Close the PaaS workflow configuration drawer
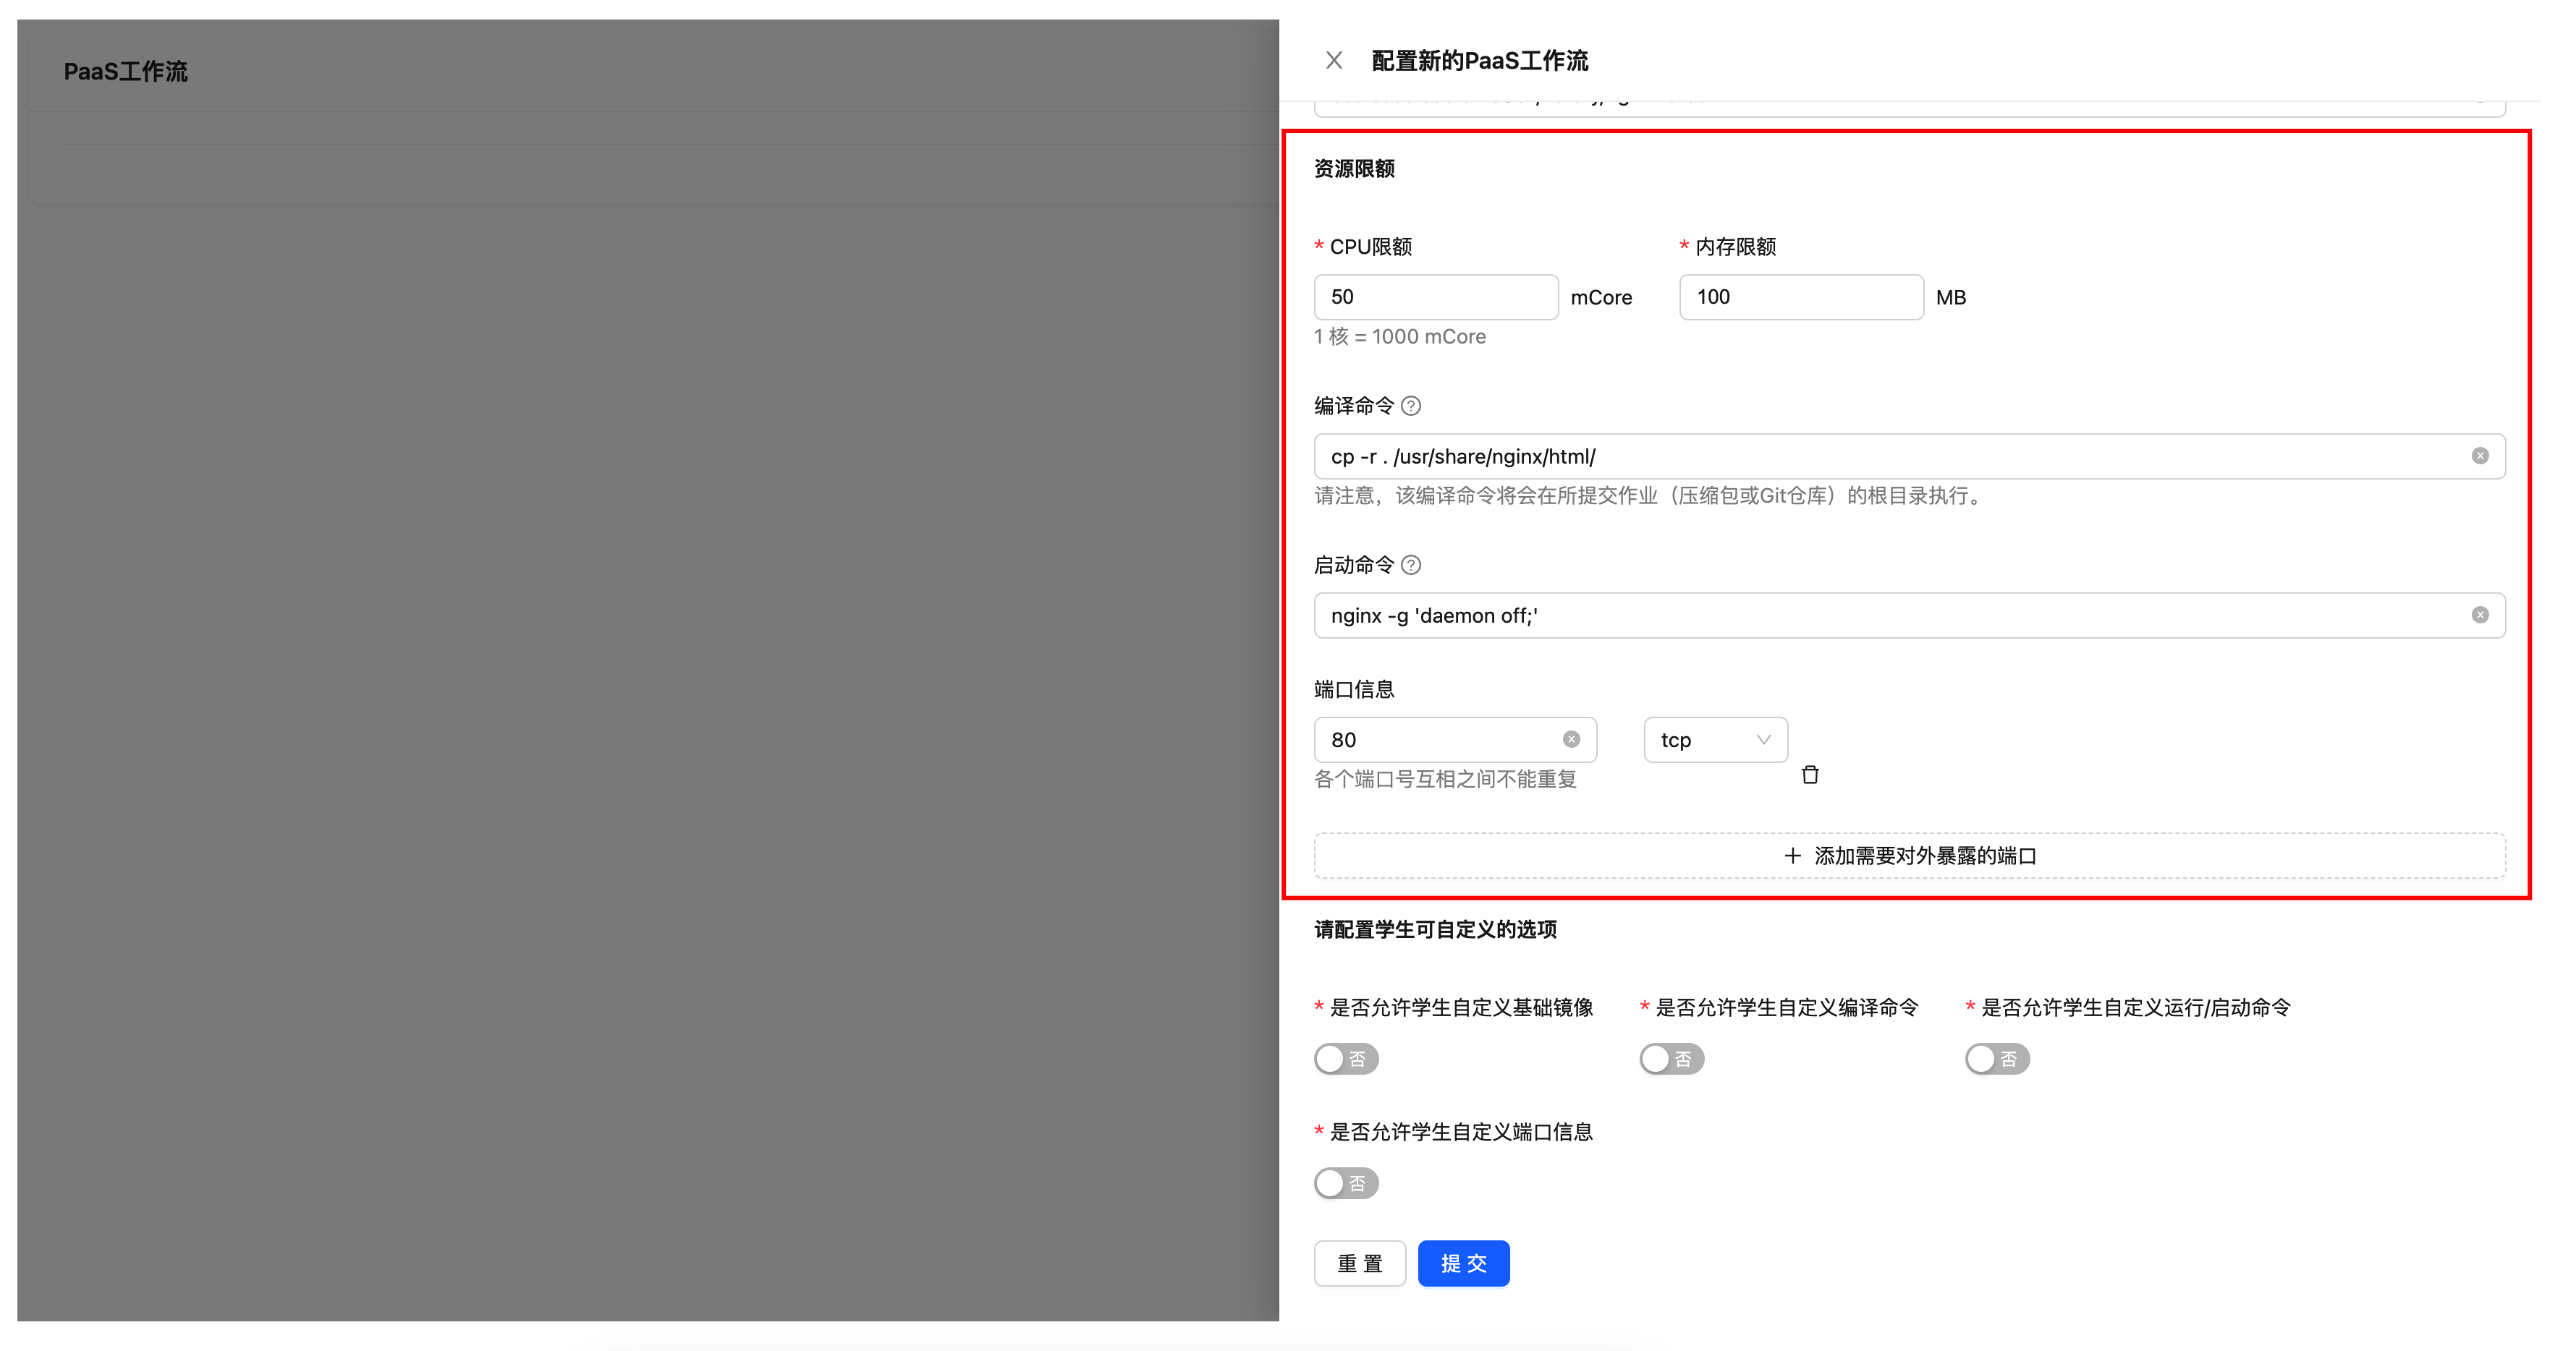The height and width of the screenshot is (1351, 2576). tap(1333, 61)
